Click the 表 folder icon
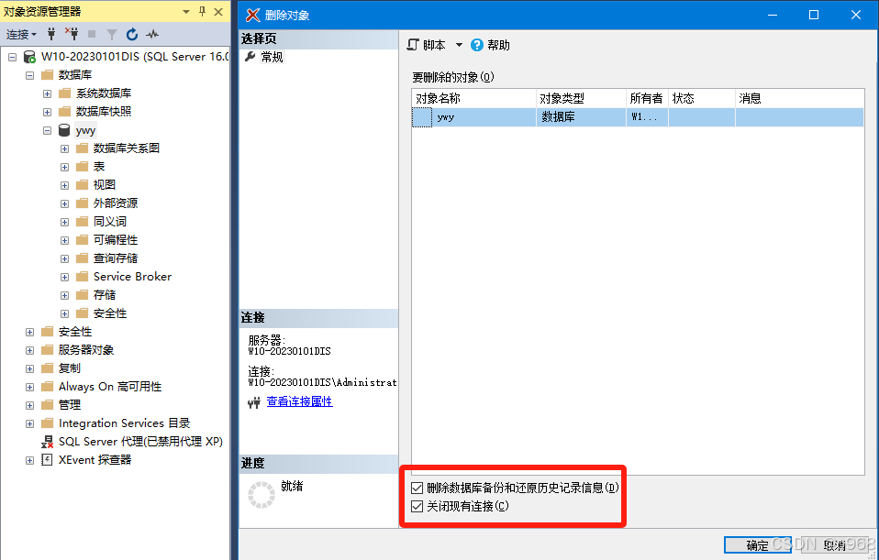 pyautogui.click(x=83, y=166)
